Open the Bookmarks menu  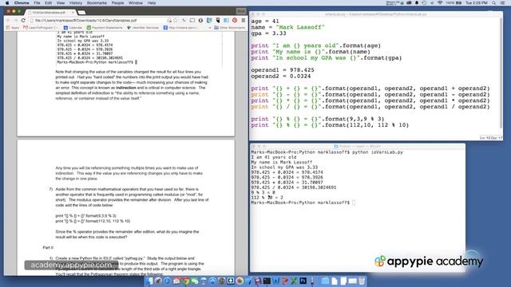[97, 3]
